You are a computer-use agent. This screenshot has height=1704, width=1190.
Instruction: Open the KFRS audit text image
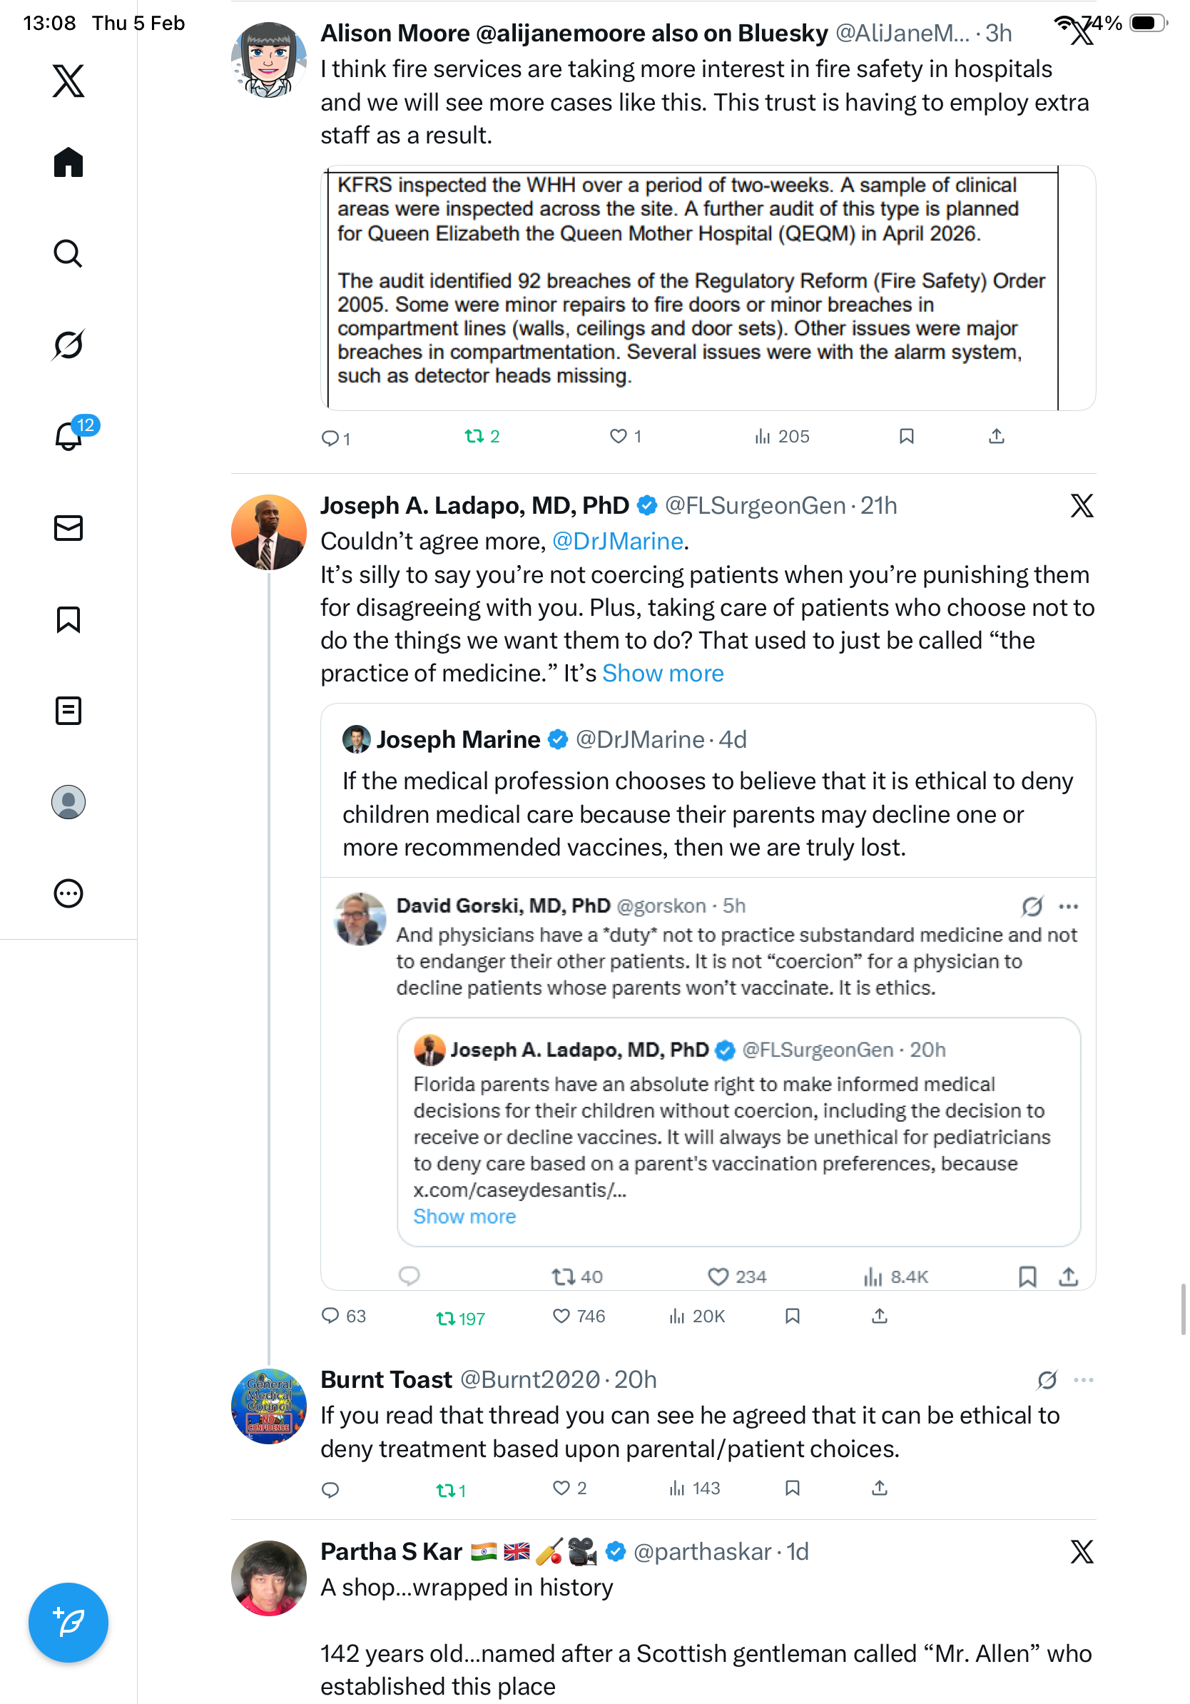[707, 288]
